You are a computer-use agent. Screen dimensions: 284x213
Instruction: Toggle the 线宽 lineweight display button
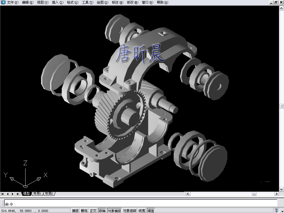142,211
